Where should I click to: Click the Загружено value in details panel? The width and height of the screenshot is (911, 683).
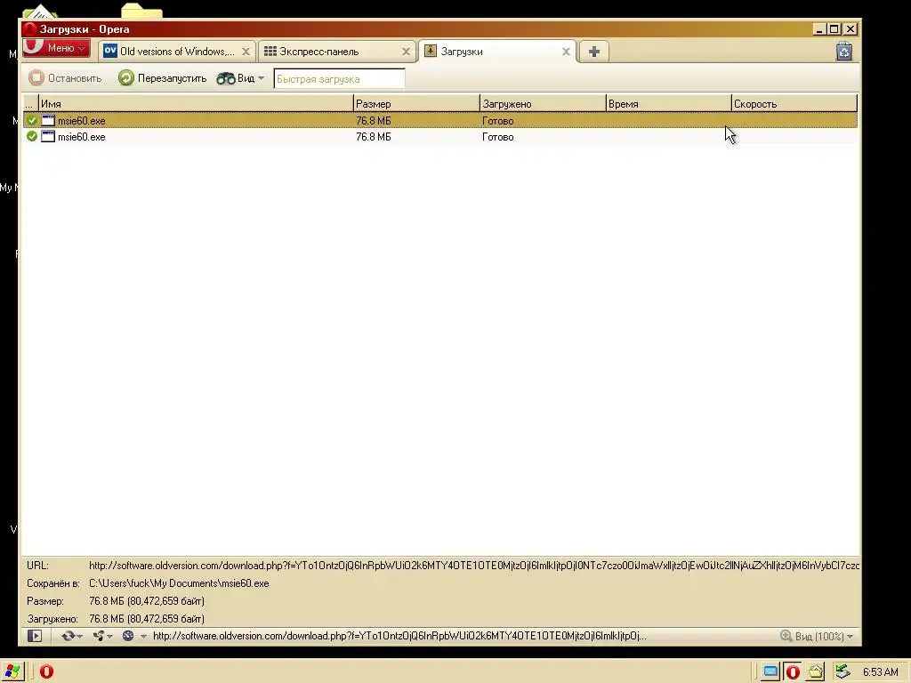pyautogui.click(x=147, y=619)
